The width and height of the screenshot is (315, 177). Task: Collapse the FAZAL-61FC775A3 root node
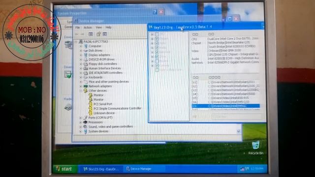click(76, 41)
